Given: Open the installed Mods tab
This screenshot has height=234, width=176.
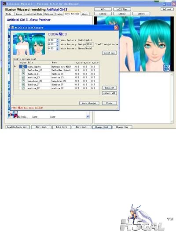Looking at the screenshot, I should (x=33, y=14).
